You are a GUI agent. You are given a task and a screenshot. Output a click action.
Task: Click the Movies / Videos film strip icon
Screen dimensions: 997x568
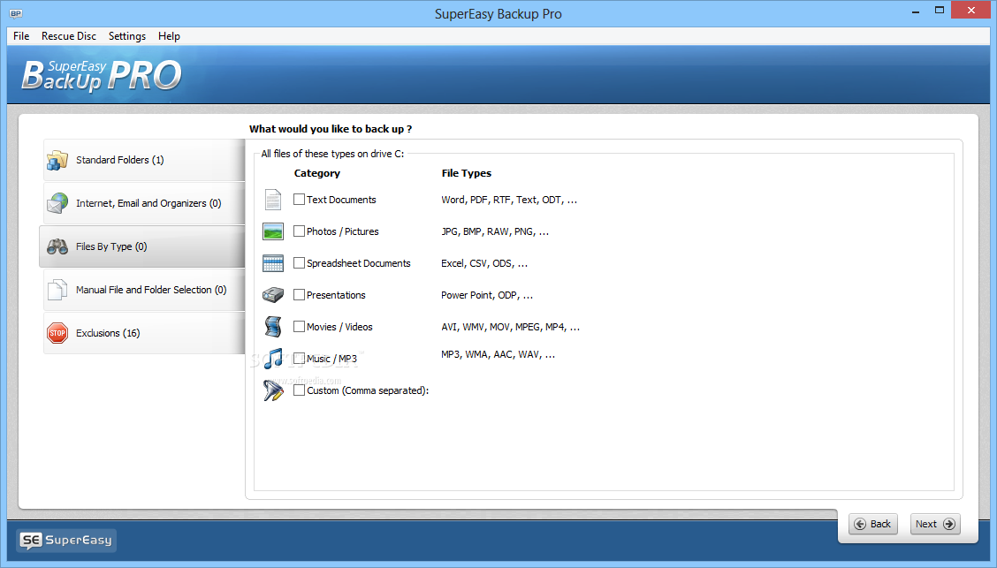pos(273,327)
